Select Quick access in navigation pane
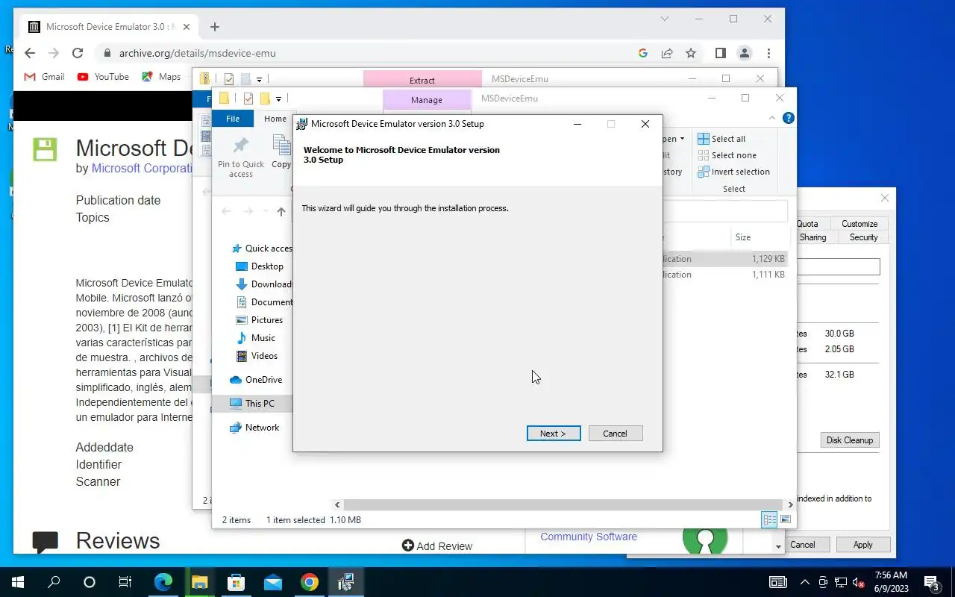The width and height of the screenshot is (955, 597). coord(263,249)
